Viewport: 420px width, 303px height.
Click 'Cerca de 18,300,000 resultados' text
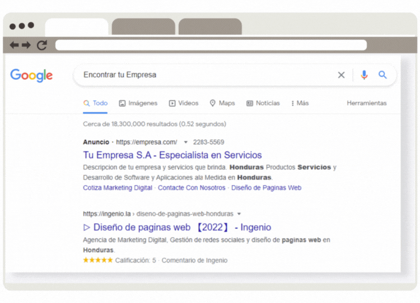[130, 124]
